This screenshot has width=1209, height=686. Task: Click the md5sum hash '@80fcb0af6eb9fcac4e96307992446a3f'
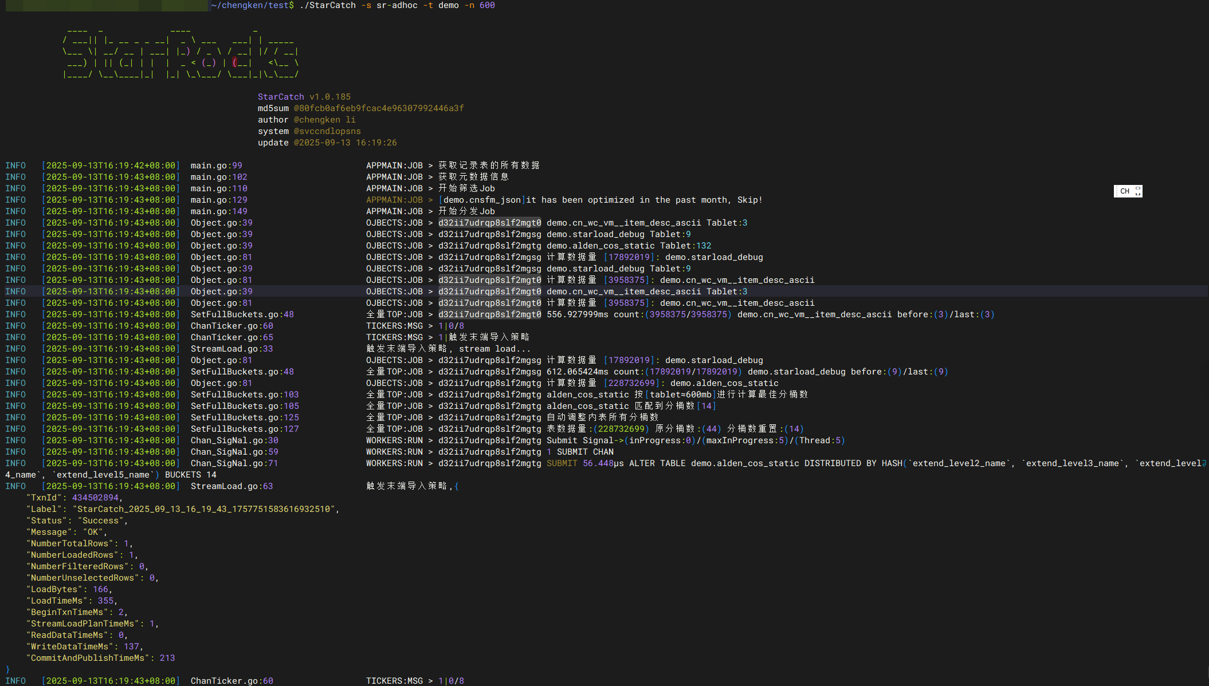[x=379, y=108]
